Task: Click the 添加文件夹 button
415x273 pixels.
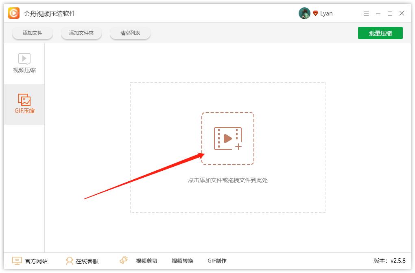Action: 81,33
